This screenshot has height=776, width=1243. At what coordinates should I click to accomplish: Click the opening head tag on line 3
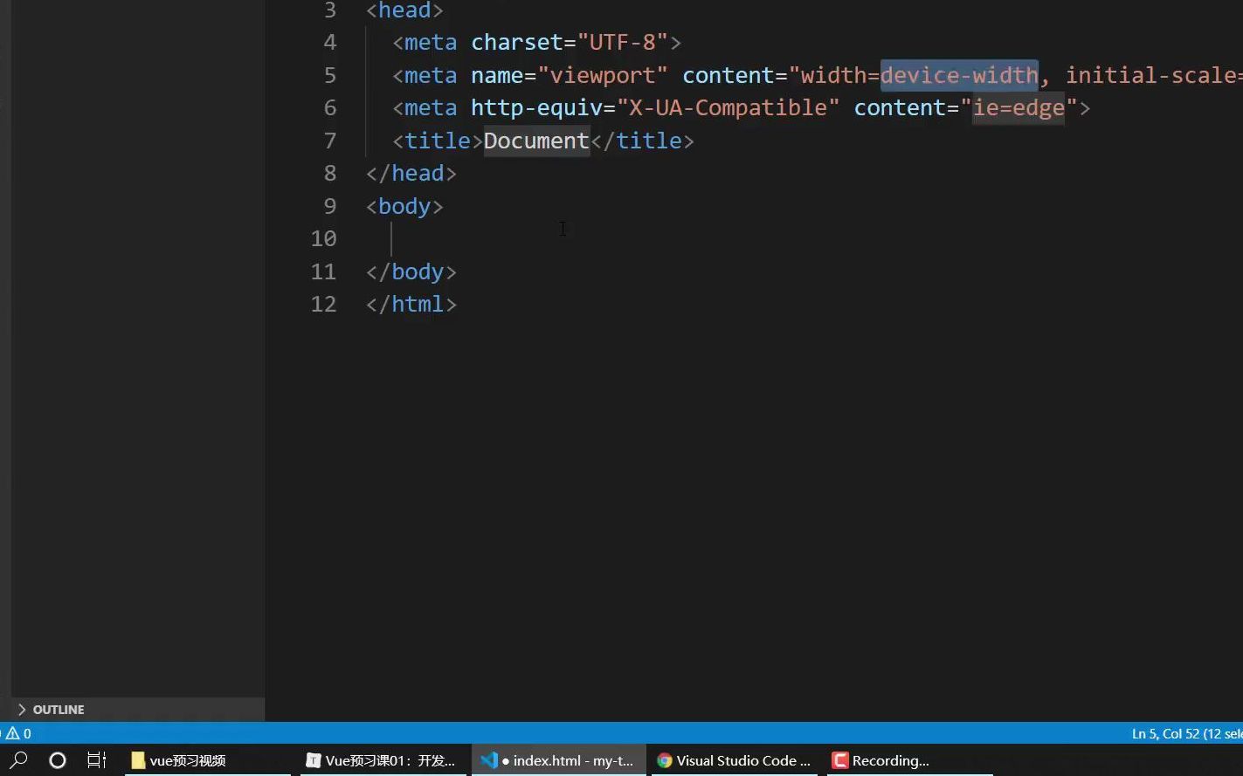(x=404, y=10)
